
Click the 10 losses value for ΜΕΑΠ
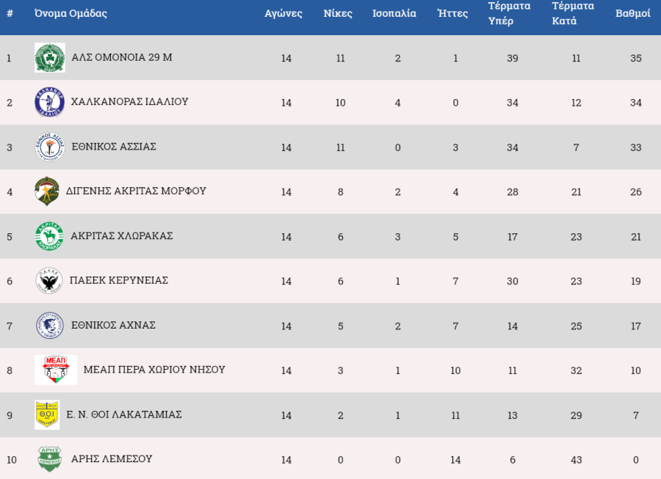(455, 370)
